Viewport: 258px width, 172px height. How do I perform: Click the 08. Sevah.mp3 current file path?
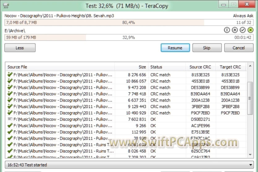coord(59,16)
